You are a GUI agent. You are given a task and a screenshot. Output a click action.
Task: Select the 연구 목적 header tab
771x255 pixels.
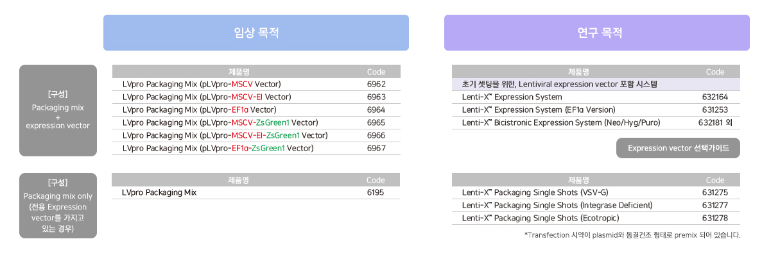597,33
